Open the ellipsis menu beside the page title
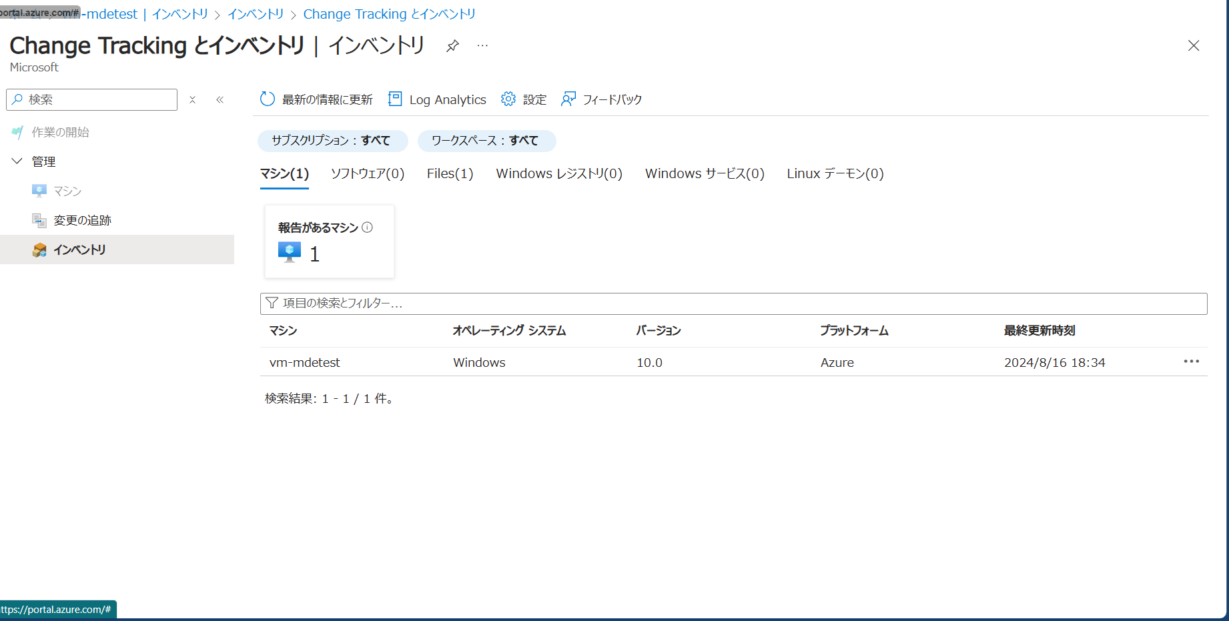This screenshot has height=621, width=1229. pos(482,46)
